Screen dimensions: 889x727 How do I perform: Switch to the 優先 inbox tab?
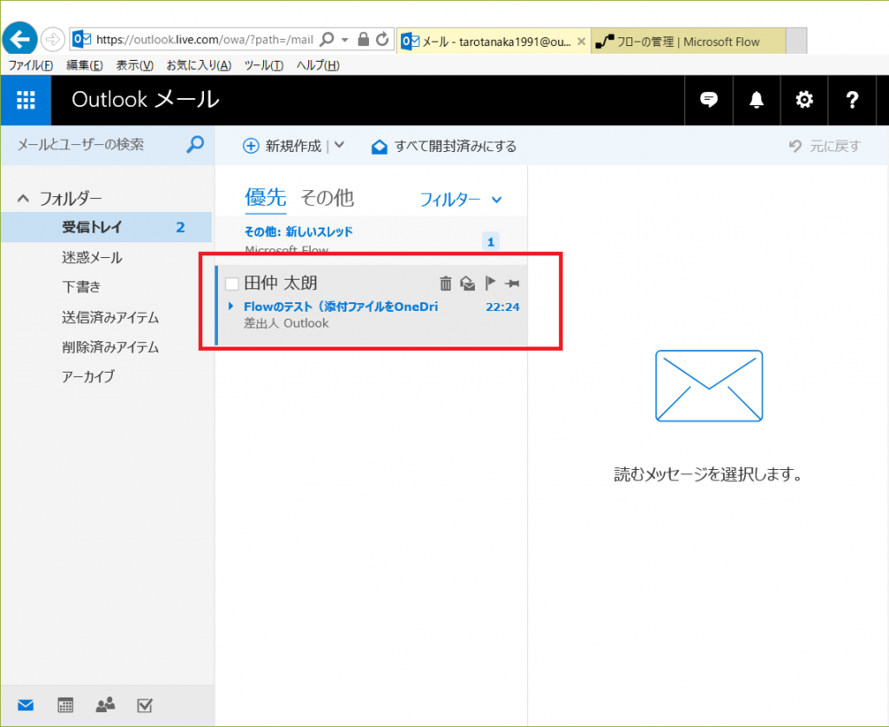[266, 197]
